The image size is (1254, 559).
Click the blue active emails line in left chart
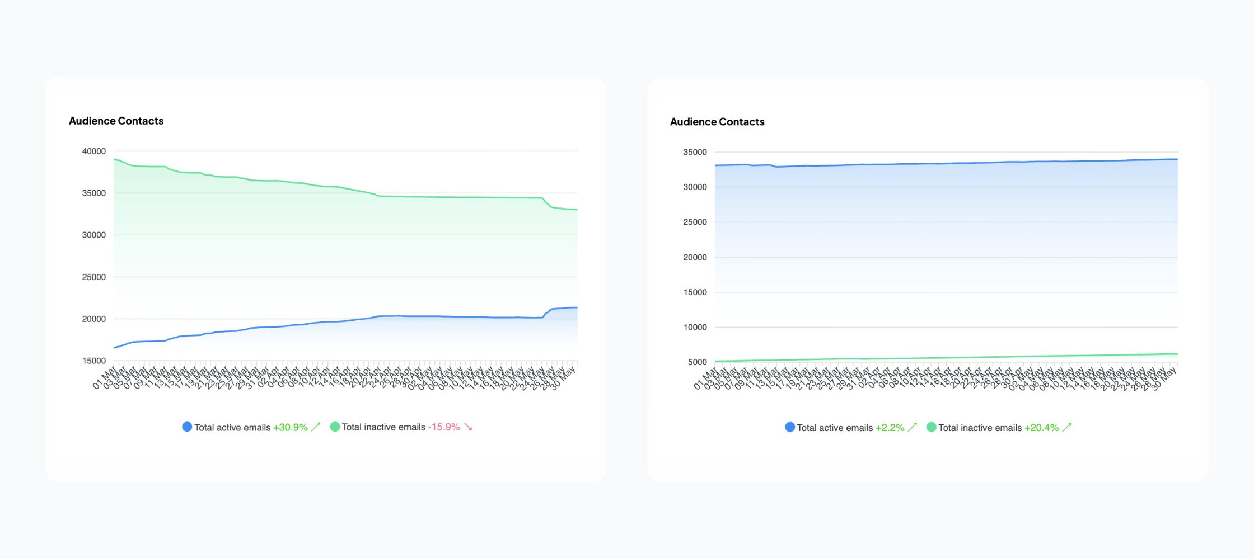tap(345, 320)
